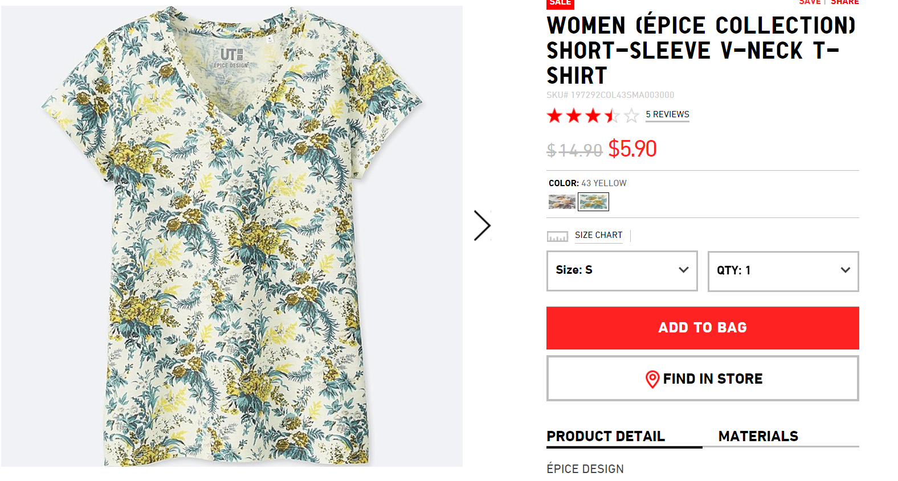898x481 pixels.
Task: Click the empty fifth rating star
Action: click(631, 116)
